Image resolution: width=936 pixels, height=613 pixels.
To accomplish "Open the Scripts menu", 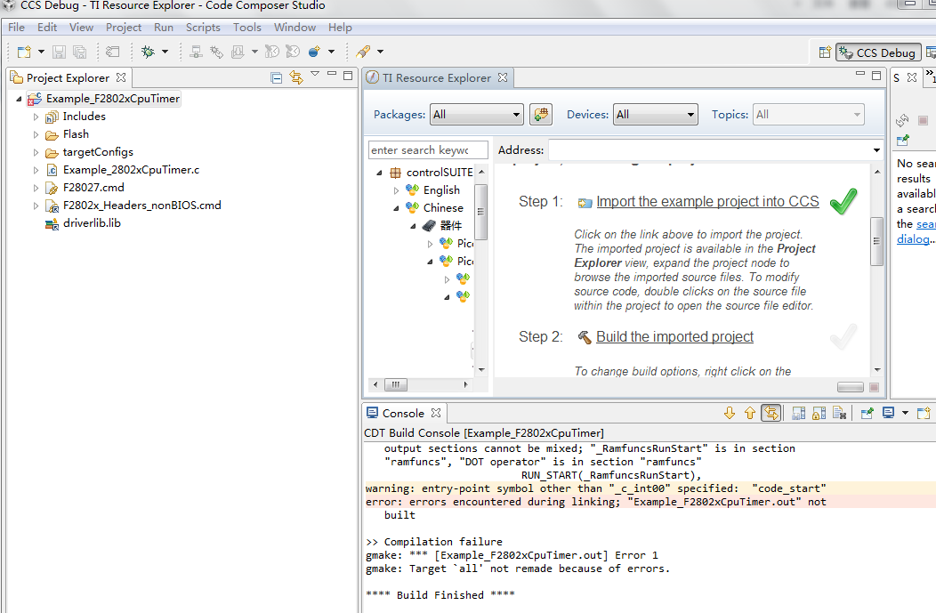I will (203, 28).
